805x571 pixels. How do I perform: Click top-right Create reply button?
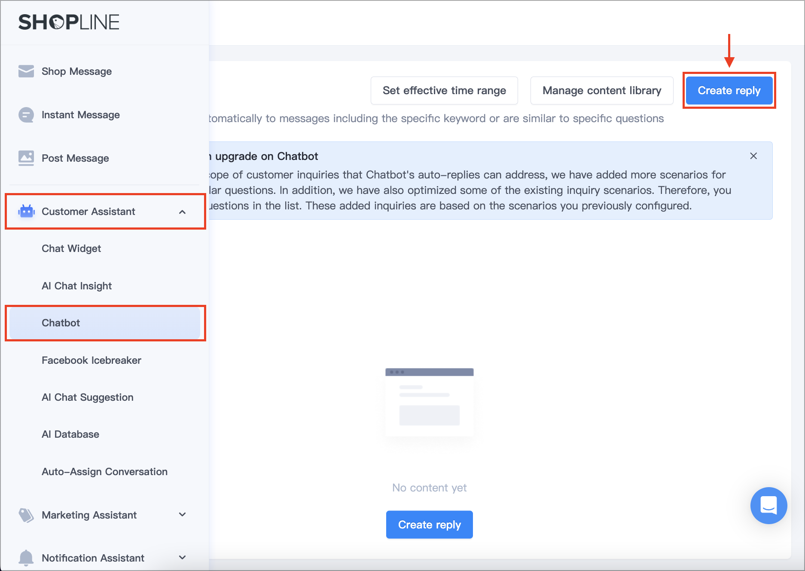coord(729,91)
